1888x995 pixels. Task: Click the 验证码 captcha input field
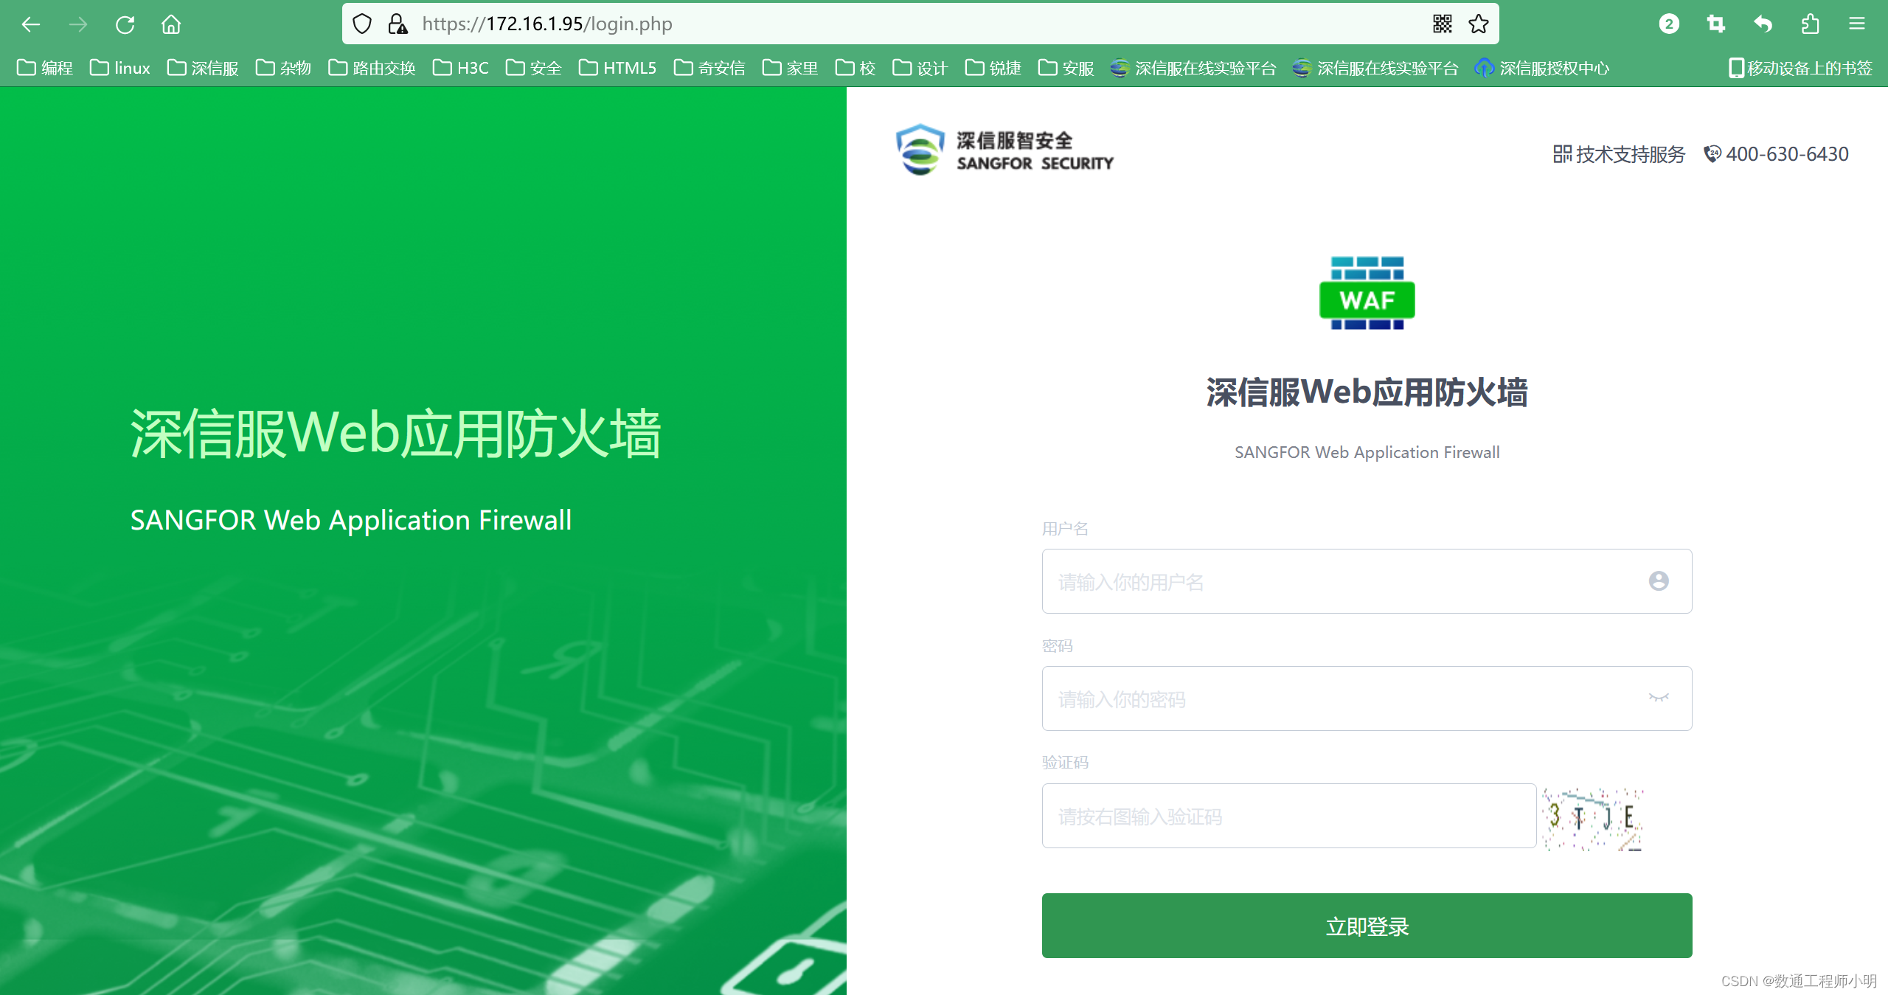tap(1288, 817)
